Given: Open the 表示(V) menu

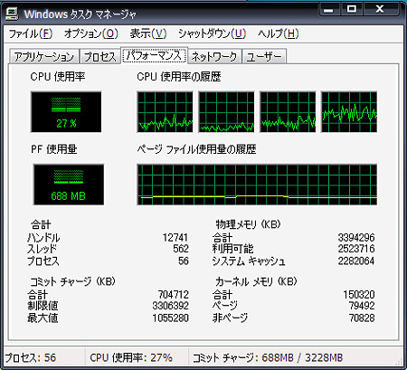Looking at the screenshot, I should coord(148,33).
